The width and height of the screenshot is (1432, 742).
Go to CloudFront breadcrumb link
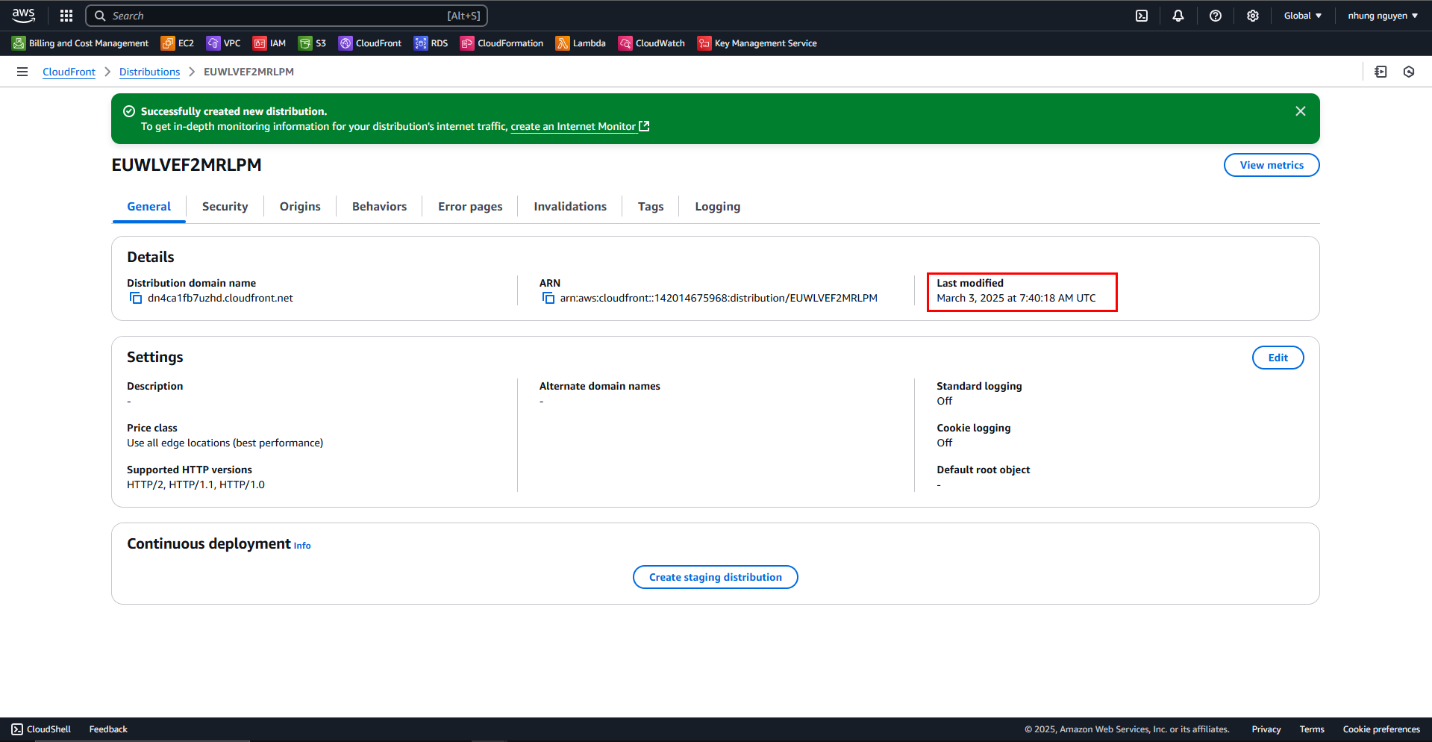(x=69, y=72)
